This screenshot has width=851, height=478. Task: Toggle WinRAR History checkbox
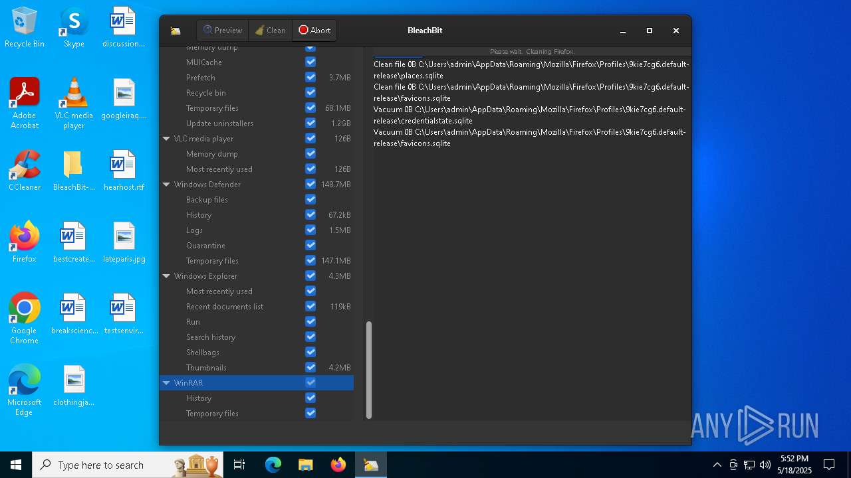coord(310,398)
